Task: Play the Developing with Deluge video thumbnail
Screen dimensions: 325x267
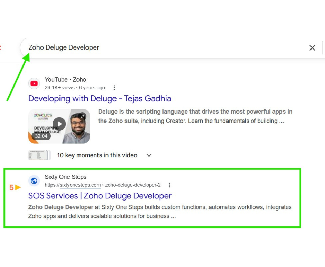Action: 59,126
